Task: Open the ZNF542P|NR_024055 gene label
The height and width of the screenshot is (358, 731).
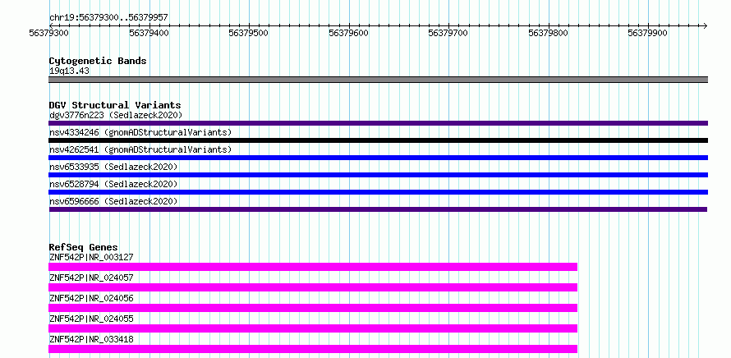Action: (x=91, y=319)
